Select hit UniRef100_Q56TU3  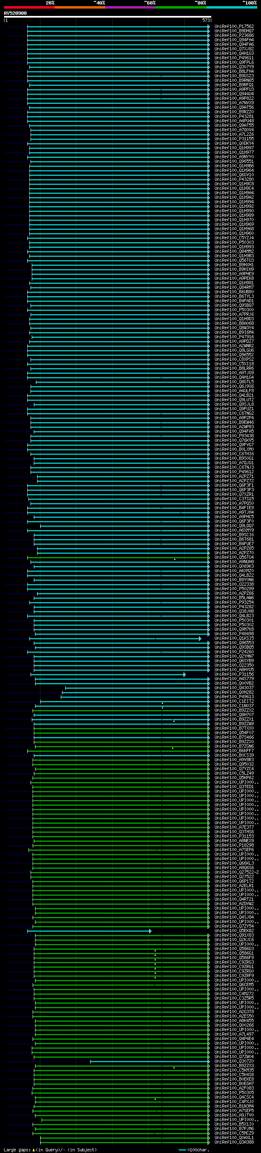(234, 260)
